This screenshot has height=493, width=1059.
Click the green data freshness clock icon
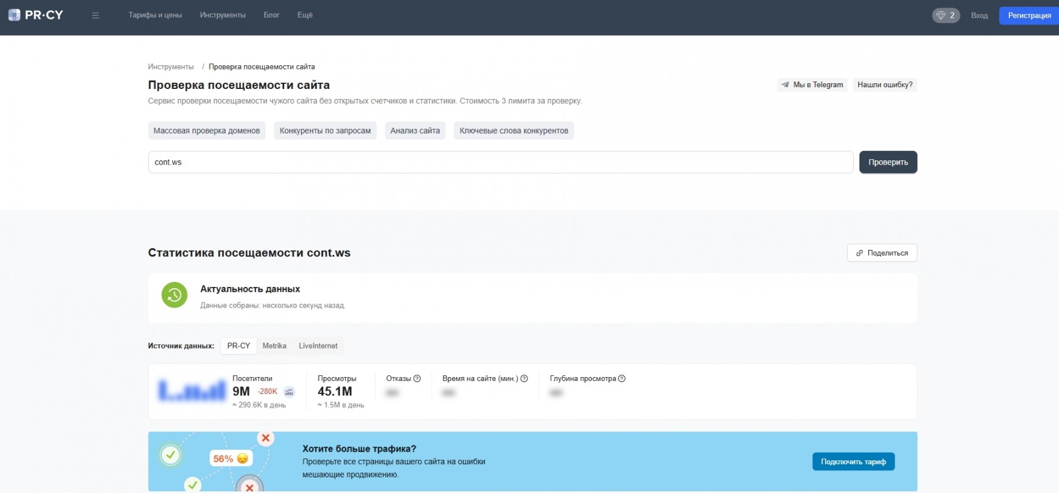tap(174, 295)
